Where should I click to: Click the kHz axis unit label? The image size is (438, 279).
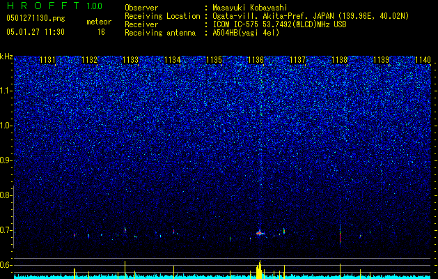pos(6,56)
